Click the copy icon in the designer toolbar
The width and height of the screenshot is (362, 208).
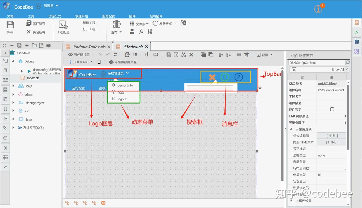click(168, 55)
